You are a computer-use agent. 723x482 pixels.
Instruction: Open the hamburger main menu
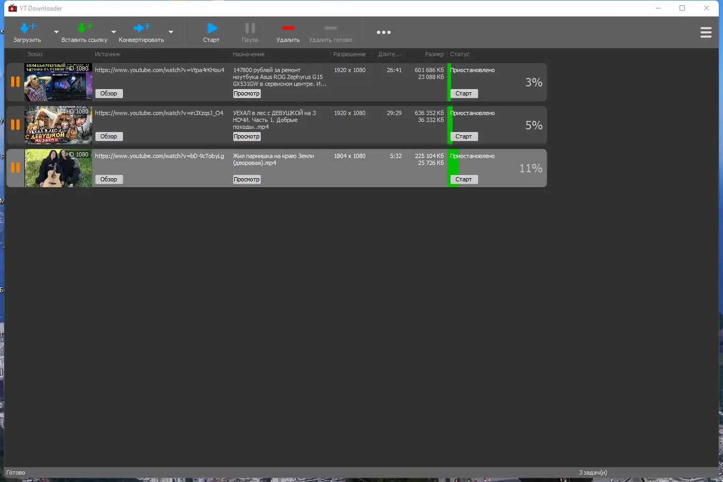pos(706,32)
